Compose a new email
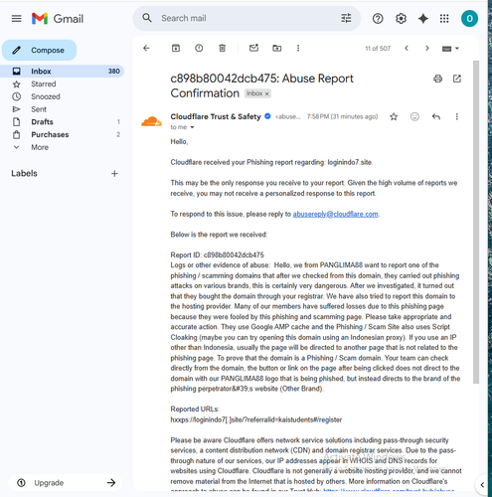492x497 pixels. [39, 50]
